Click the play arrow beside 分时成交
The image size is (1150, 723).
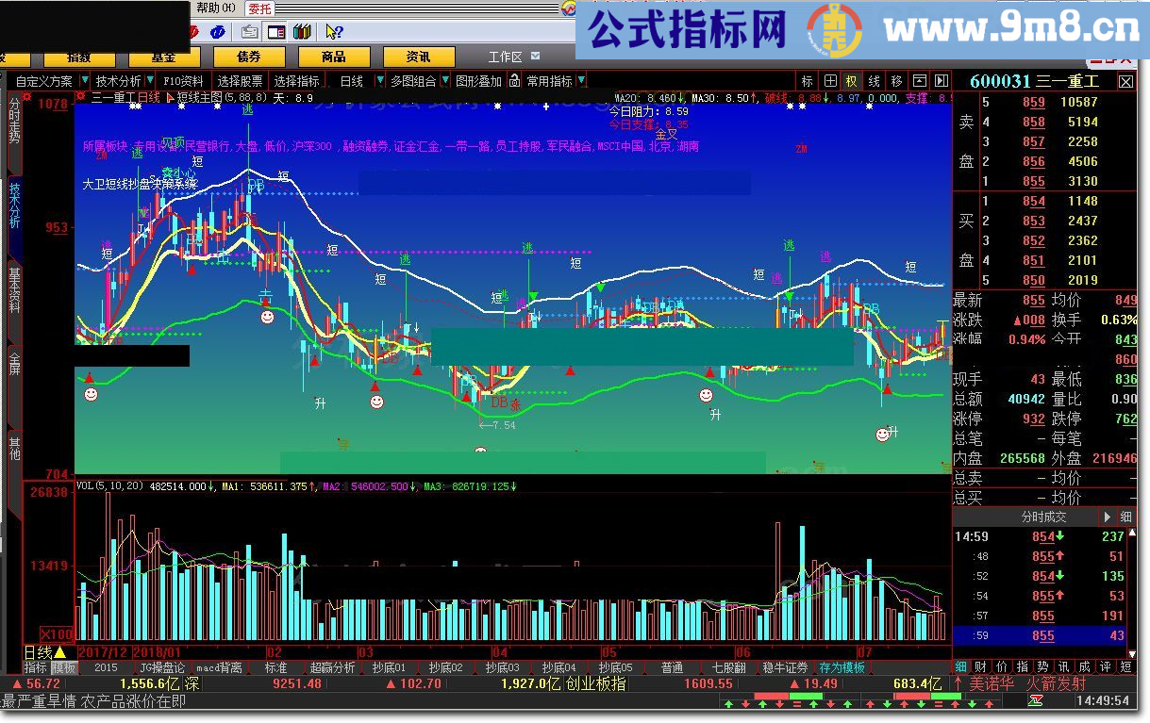[1108, 518]
